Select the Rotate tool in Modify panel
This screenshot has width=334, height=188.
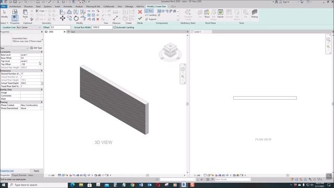coord(76,18)
